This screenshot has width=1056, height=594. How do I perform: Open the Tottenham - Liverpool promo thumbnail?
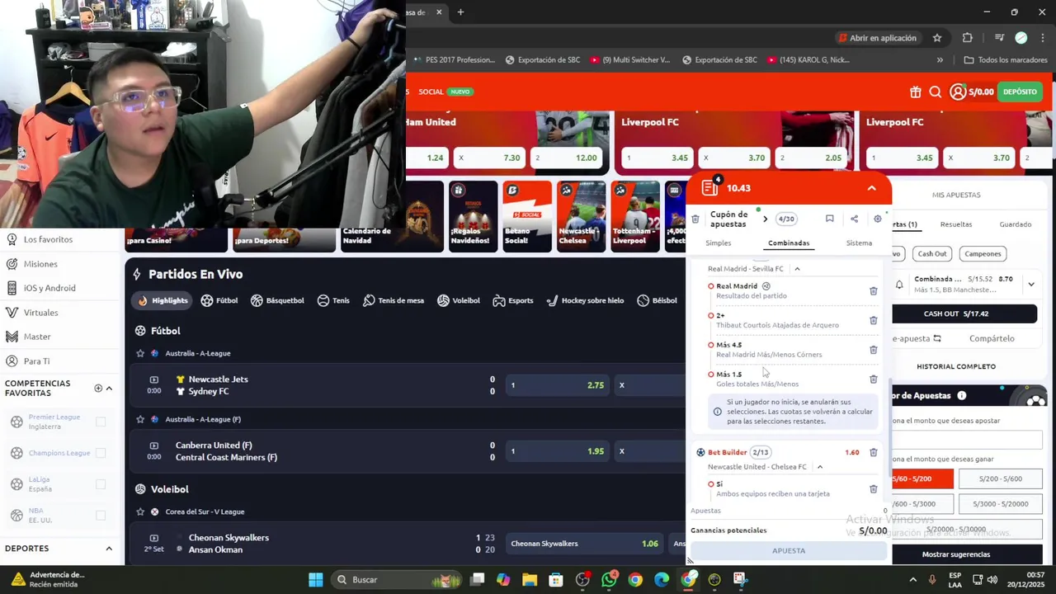click(x=634, y=216)
